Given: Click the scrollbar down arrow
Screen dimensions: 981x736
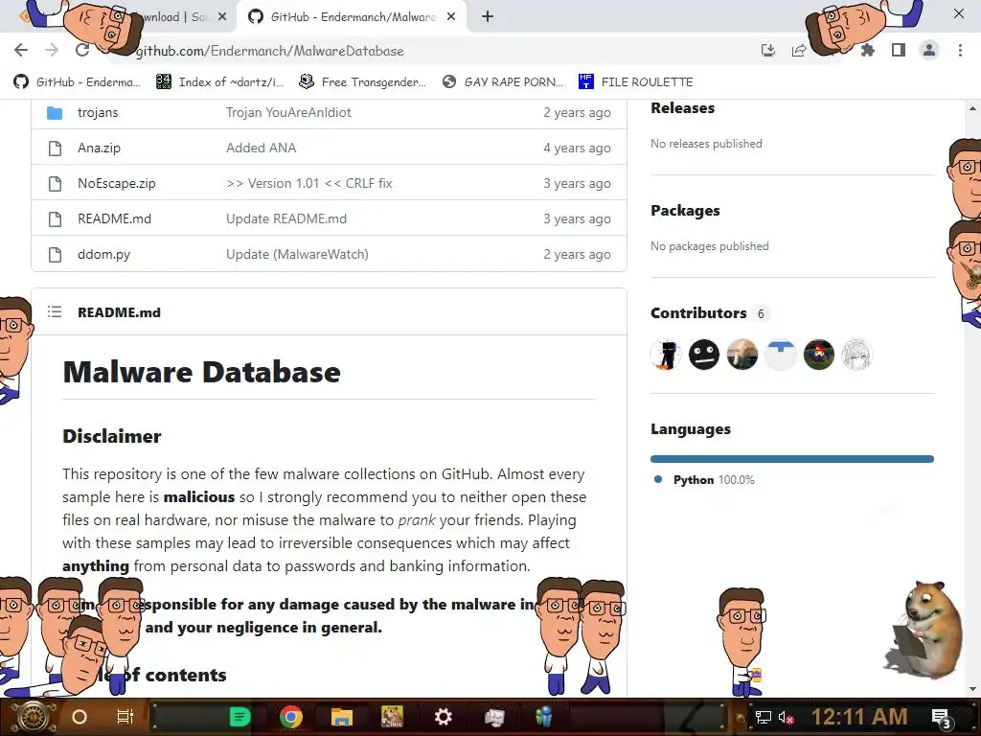Looking at the screenshot, I should point(972,690).
